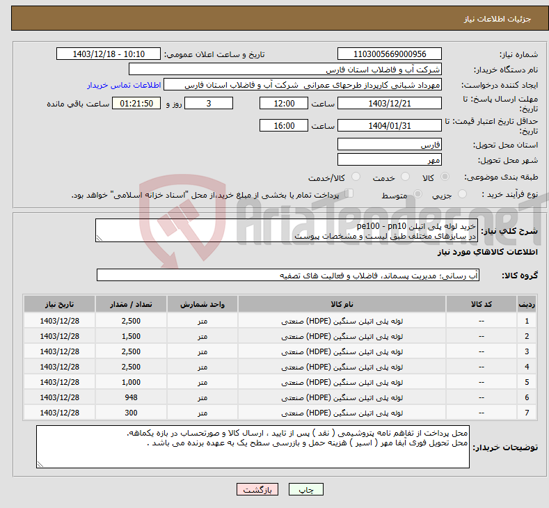Click the buyer notes box resize handle
Screen dimensions: 549x508
click(x=40, y=464)
